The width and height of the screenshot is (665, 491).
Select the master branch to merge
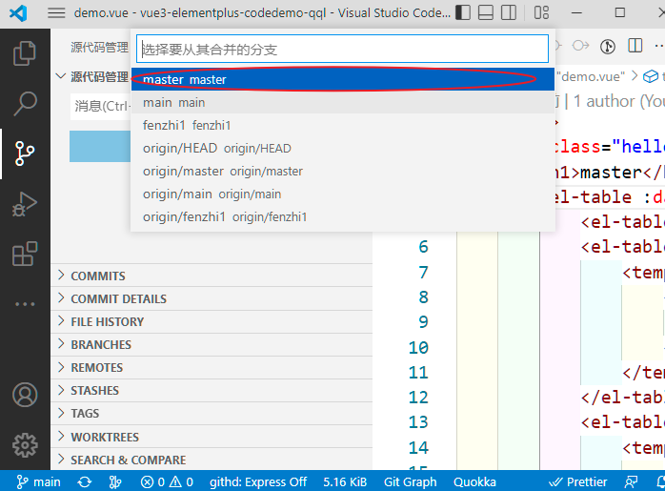[343, 79]
